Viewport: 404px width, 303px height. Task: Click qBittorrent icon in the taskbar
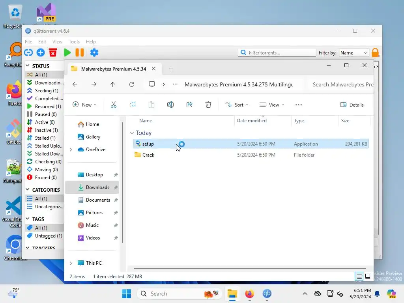click(267, 294)
